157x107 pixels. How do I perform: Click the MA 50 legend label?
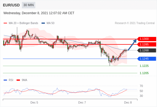coord(51,23)
